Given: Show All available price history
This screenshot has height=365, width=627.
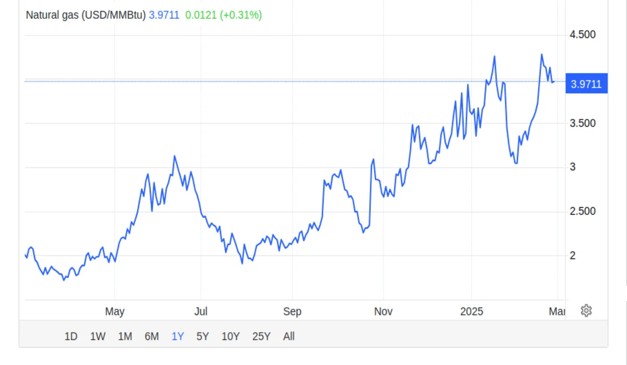Looking at the screenshot, I should coord(289,336).
